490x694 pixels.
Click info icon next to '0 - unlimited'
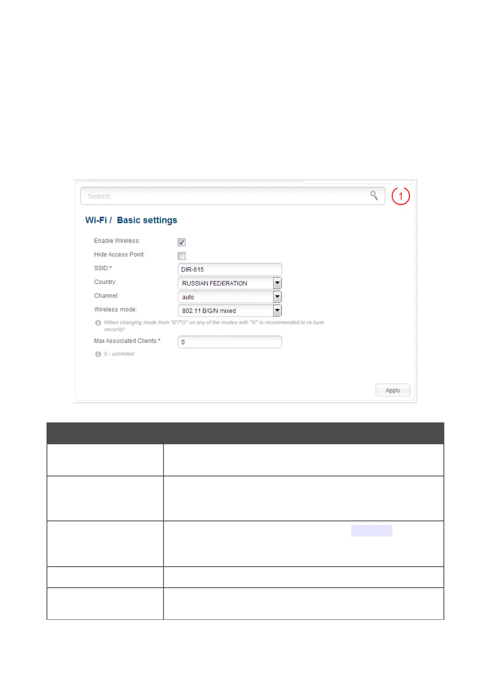click(x=98, y=354)
